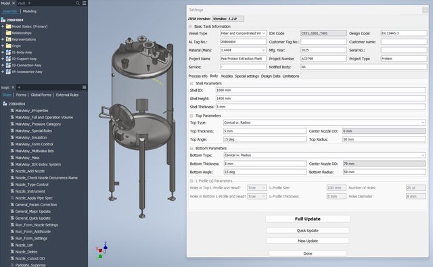Click the Nozzle_Delete rule icon
Viewport: 433px width, 267px height.
12,252
